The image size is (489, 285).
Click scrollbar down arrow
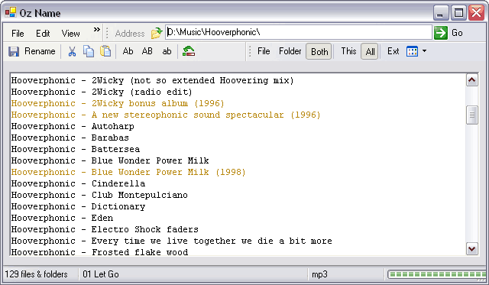(472, 249)
